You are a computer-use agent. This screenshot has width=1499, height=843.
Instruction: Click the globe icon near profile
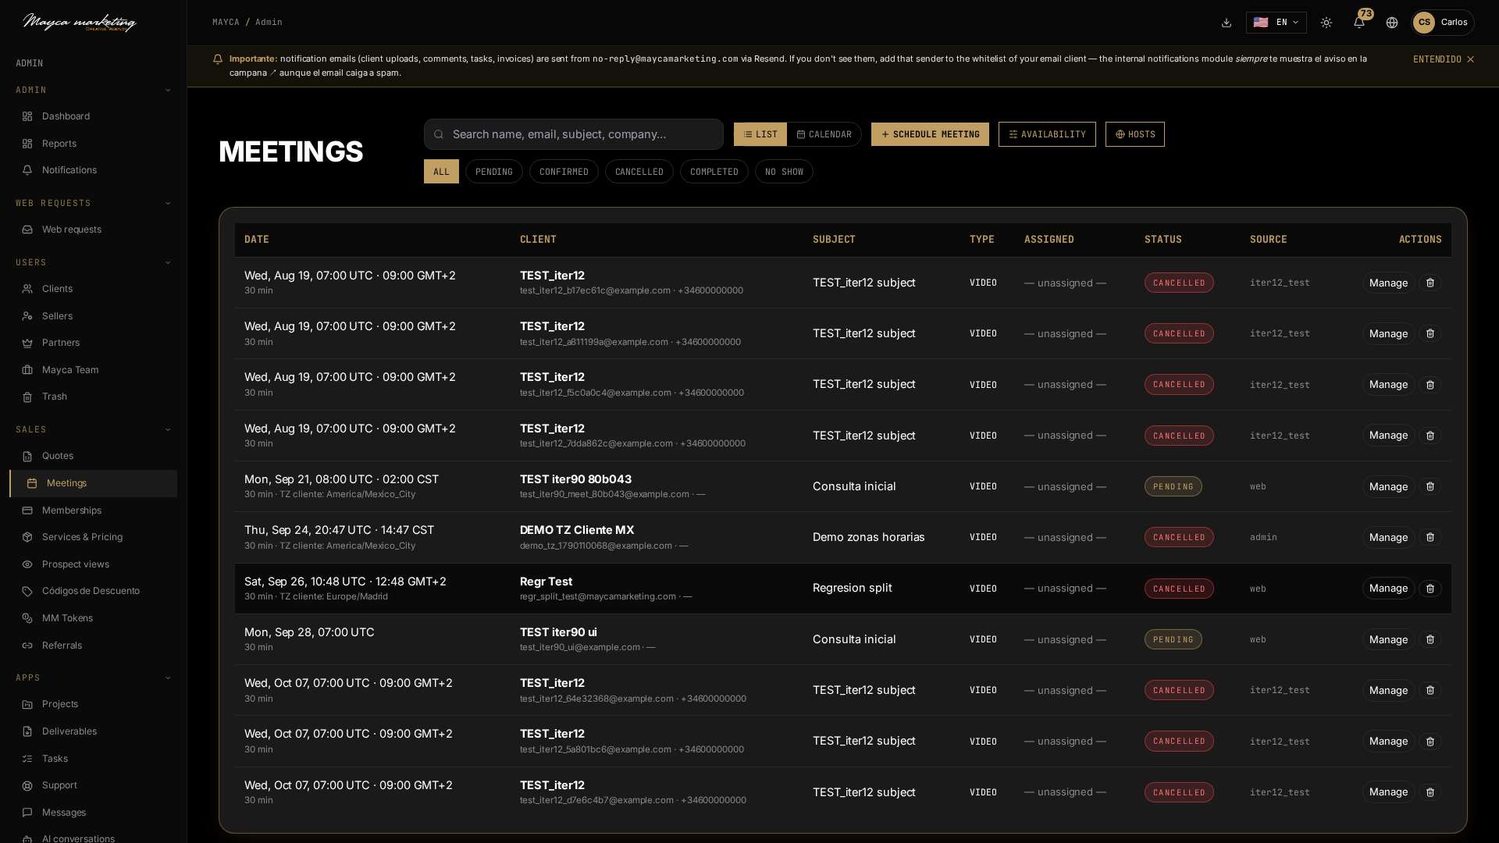click(x=1392, y=23)
